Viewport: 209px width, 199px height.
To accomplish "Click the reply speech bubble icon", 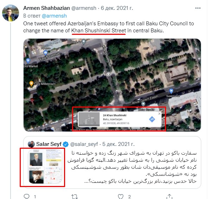I will pos(26,197).
